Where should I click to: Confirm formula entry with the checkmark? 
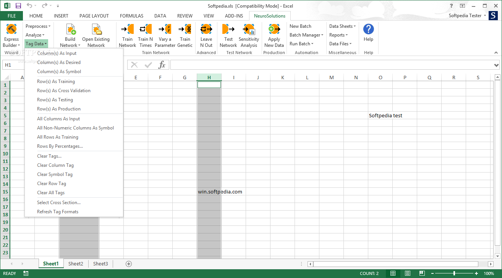(148, 65)
